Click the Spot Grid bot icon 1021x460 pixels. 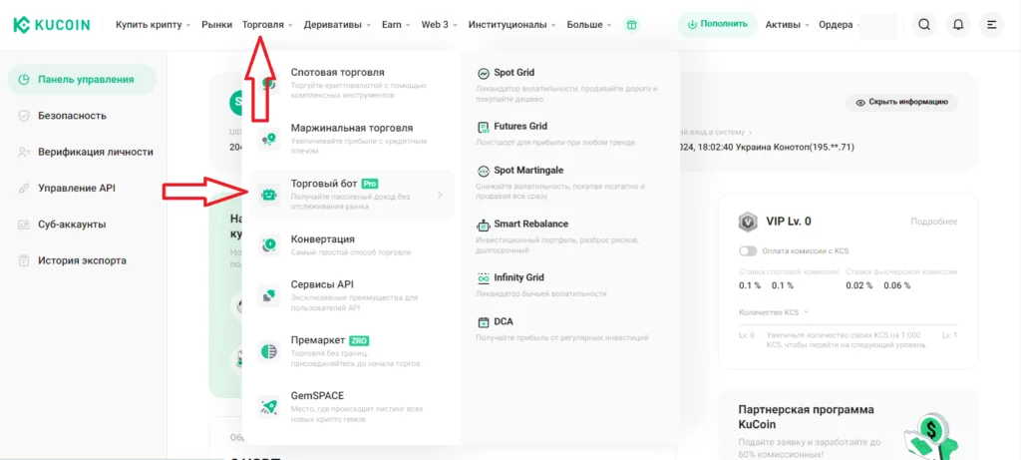tap(484, 73)
